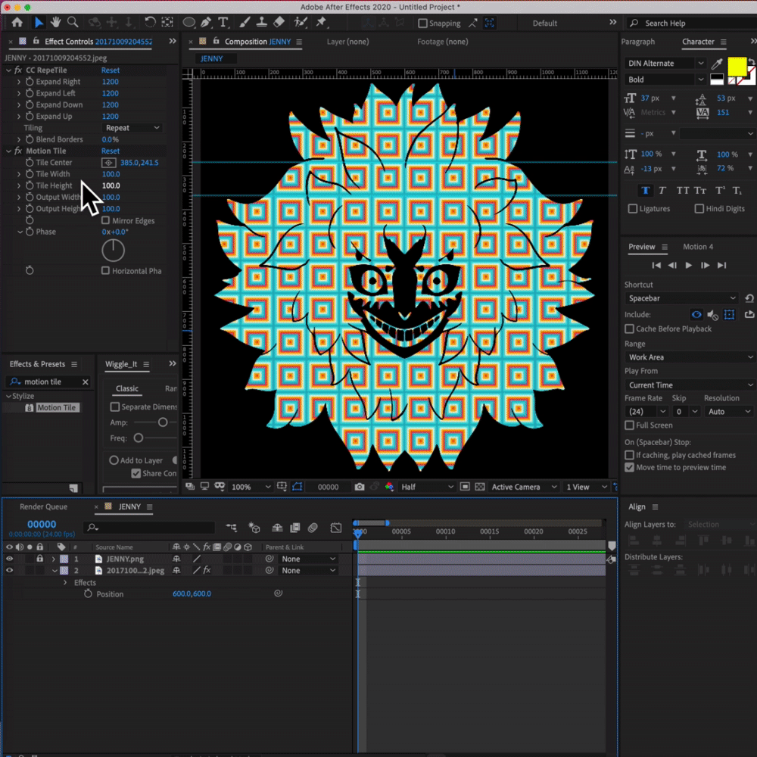This screenshot has width=757, height=757.
Task: Select the Pen tool in toolbar
Action: (x=206, y=23)
